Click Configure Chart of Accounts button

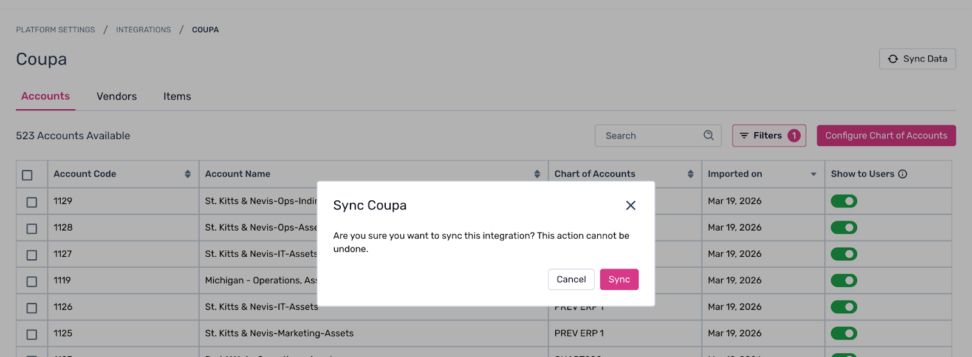pos(886,136)
